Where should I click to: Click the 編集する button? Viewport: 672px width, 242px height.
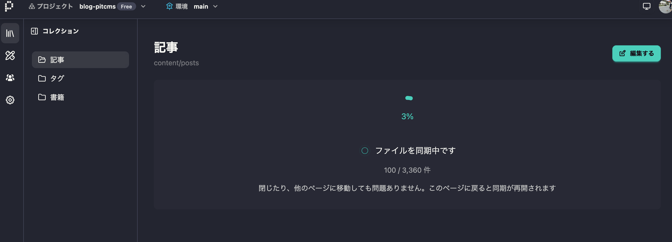click(636, 53)
